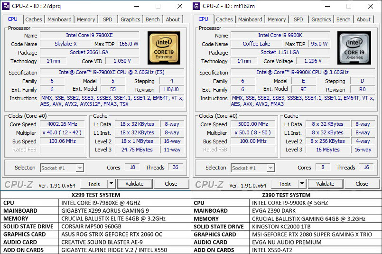Click Code Name value Coffee Lake
382x254 pixels.
point(256,44)
